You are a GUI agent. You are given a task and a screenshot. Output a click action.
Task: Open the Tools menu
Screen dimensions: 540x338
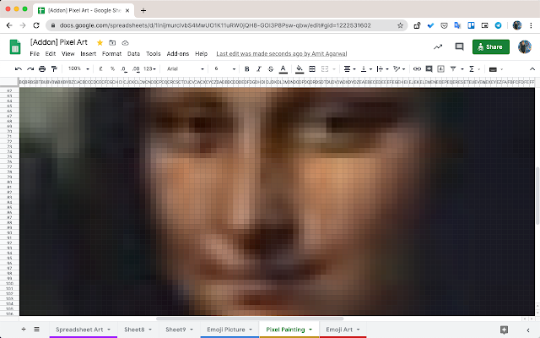pos(154,54)
